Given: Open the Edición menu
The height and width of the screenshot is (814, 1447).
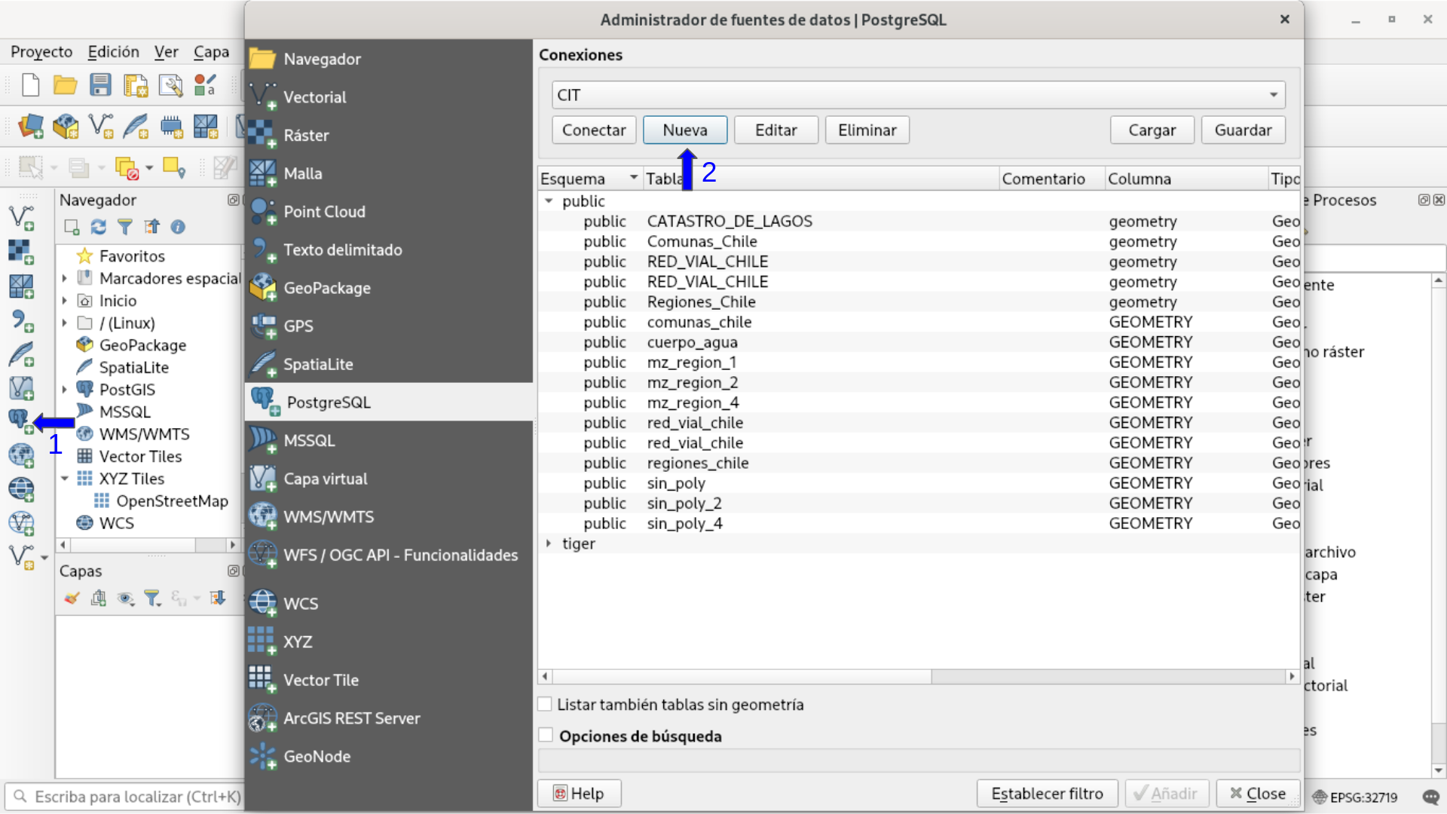Looking at the screenshot, I should [112, 52].
